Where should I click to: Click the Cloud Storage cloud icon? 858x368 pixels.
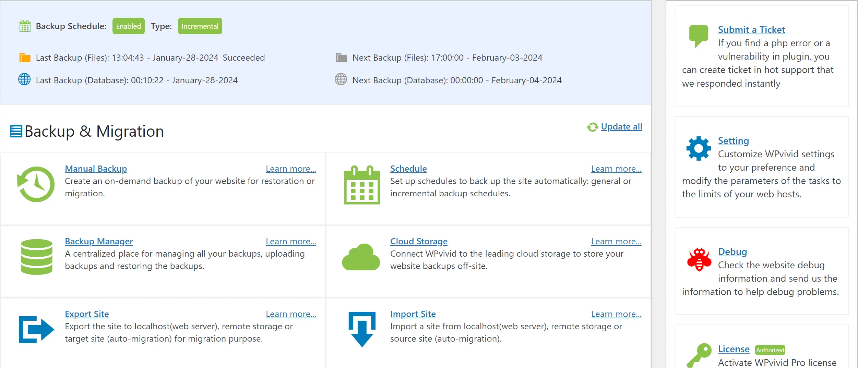[361, 257]
